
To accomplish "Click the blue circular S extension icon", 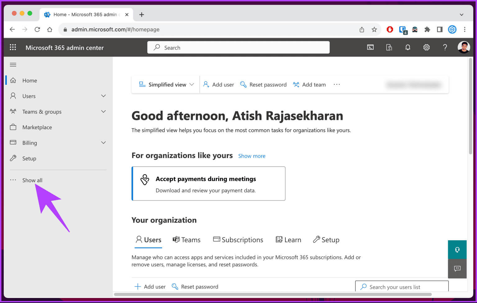I will pos(452,29).
